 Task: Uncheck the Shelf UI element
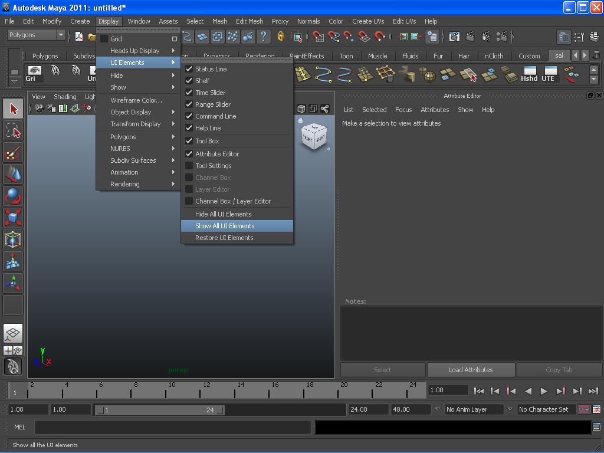click(189, 80)
